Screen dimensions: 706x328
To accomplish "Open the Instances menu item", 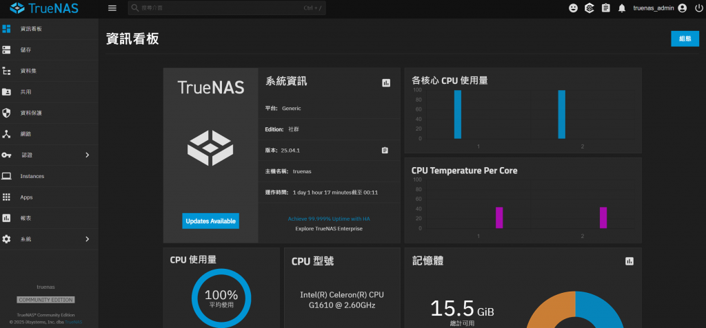I will (x=49, y=176).
